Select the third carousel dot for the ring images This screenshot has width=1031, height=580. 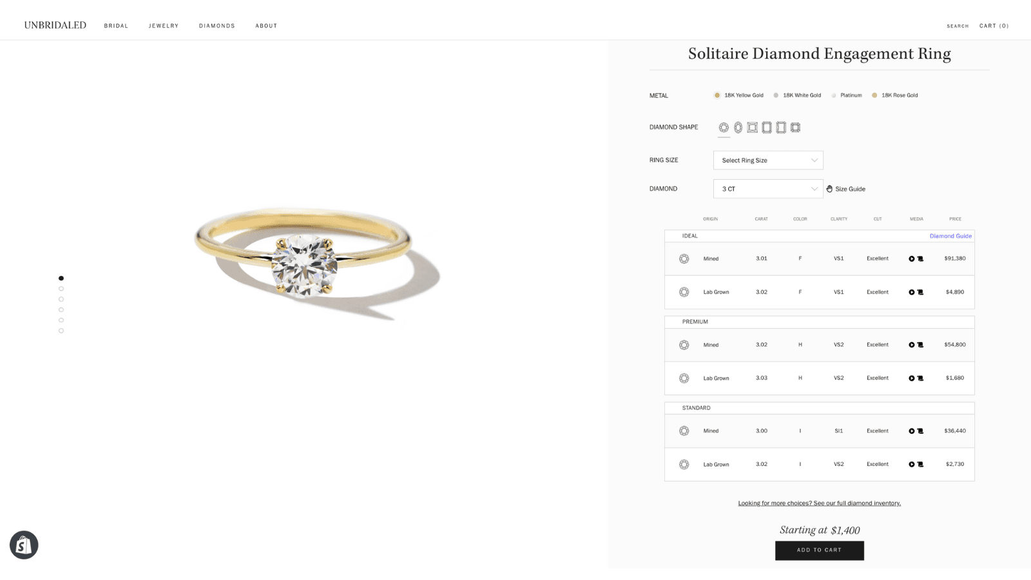61,299
